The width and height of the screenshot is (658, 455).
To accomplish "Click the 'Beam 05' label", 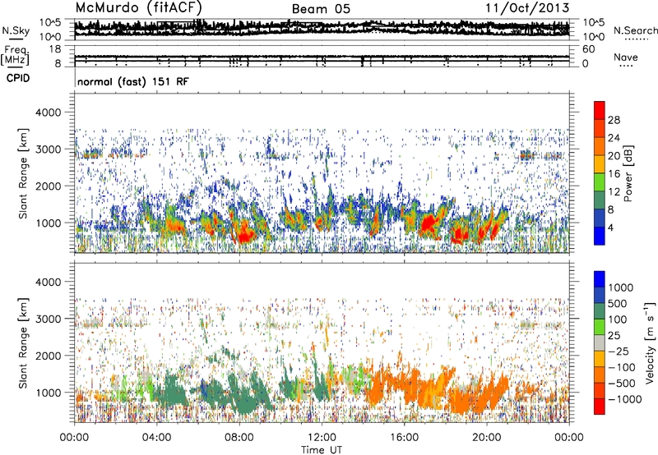I will (321, 9).
